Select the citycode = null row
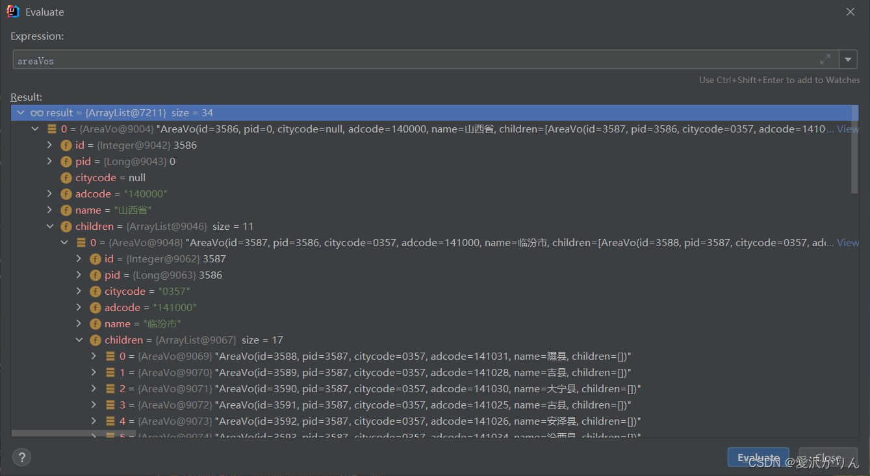This screenshot has width=870, height=476. point(435,178)
